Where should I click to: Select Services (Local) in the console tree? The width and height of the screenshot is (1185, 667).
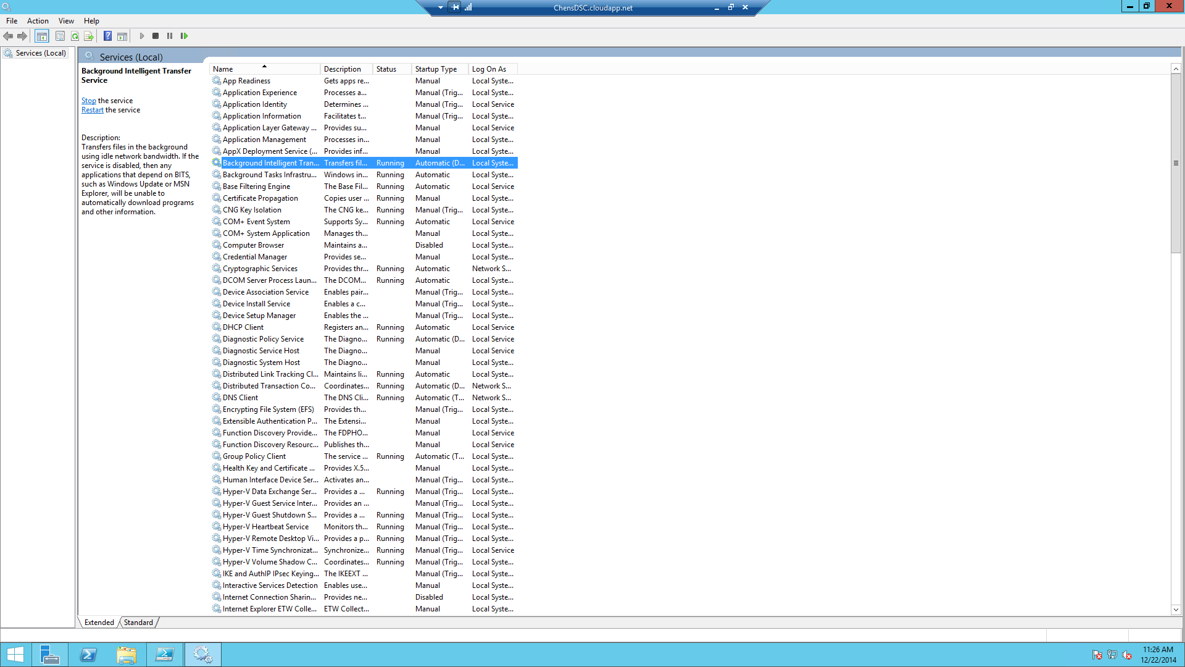41,53
